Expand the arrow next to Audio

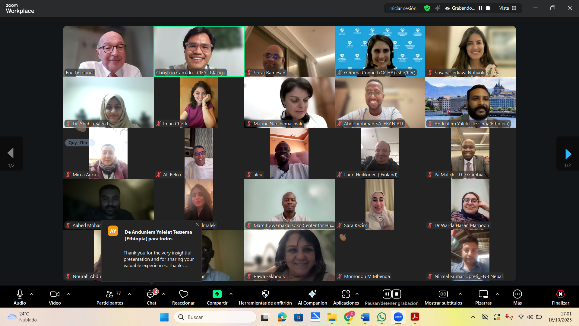click(x=32, y=294)
